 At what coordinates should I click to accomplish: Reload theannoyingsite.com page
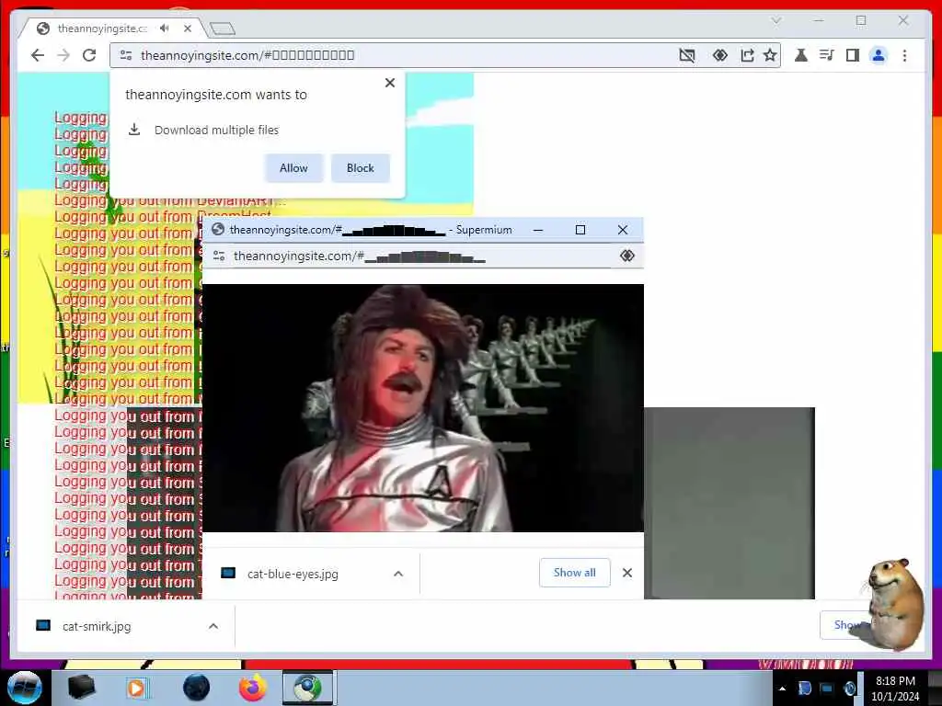[89, 55]
